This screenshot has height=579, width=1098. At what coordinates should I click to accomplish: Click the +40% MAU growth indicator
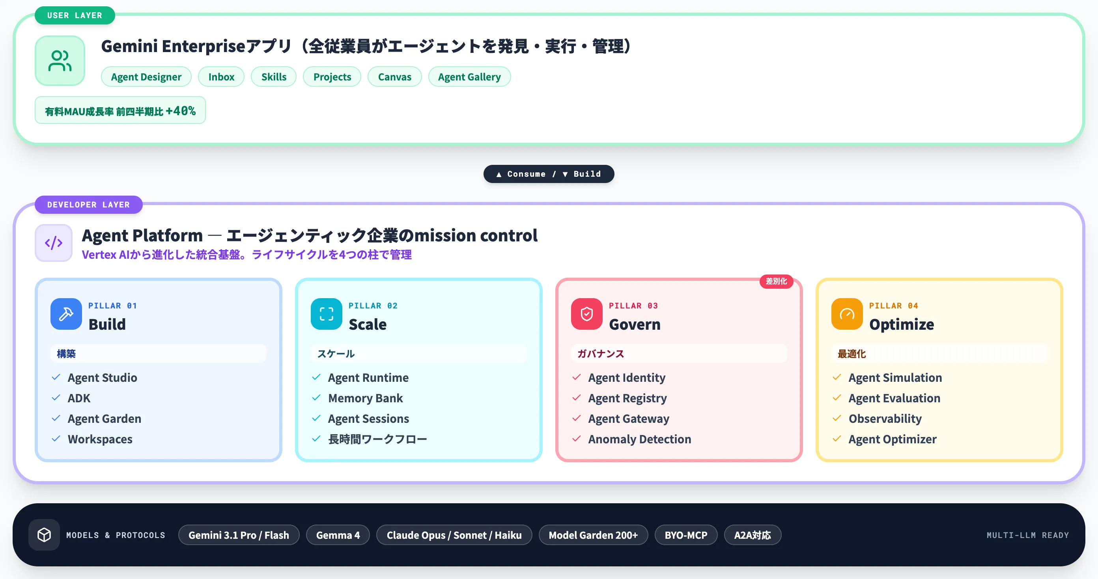pos(120,110)
